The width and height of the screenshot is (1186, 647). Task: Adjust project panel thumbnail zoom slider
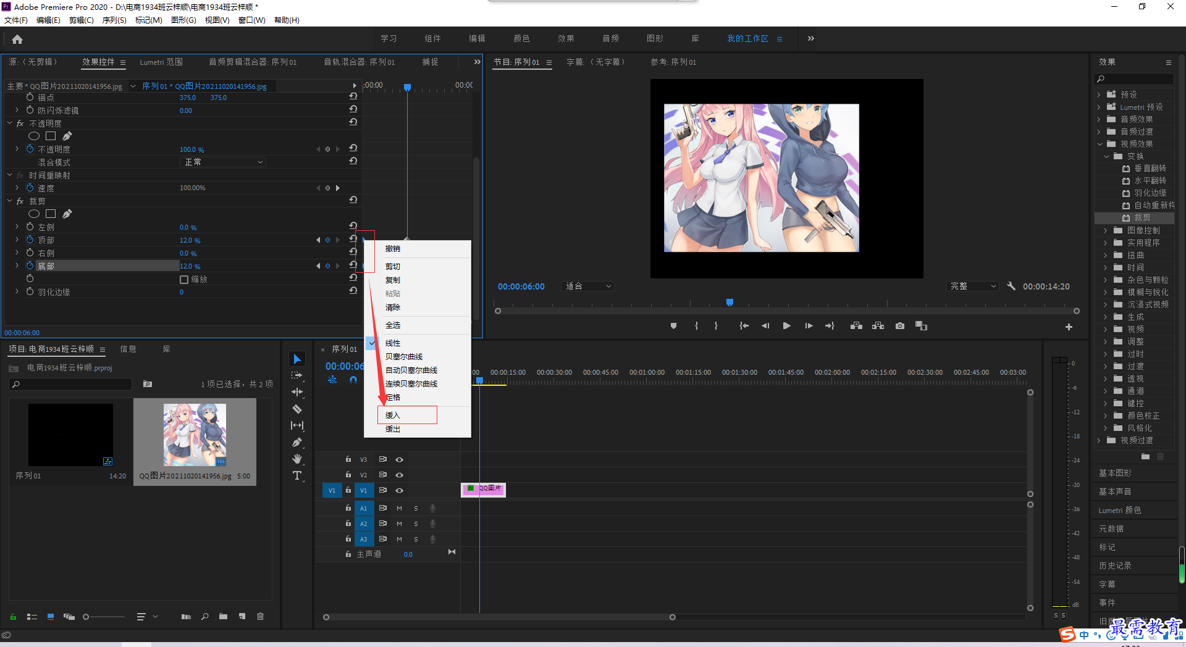[x=86, y=617]
